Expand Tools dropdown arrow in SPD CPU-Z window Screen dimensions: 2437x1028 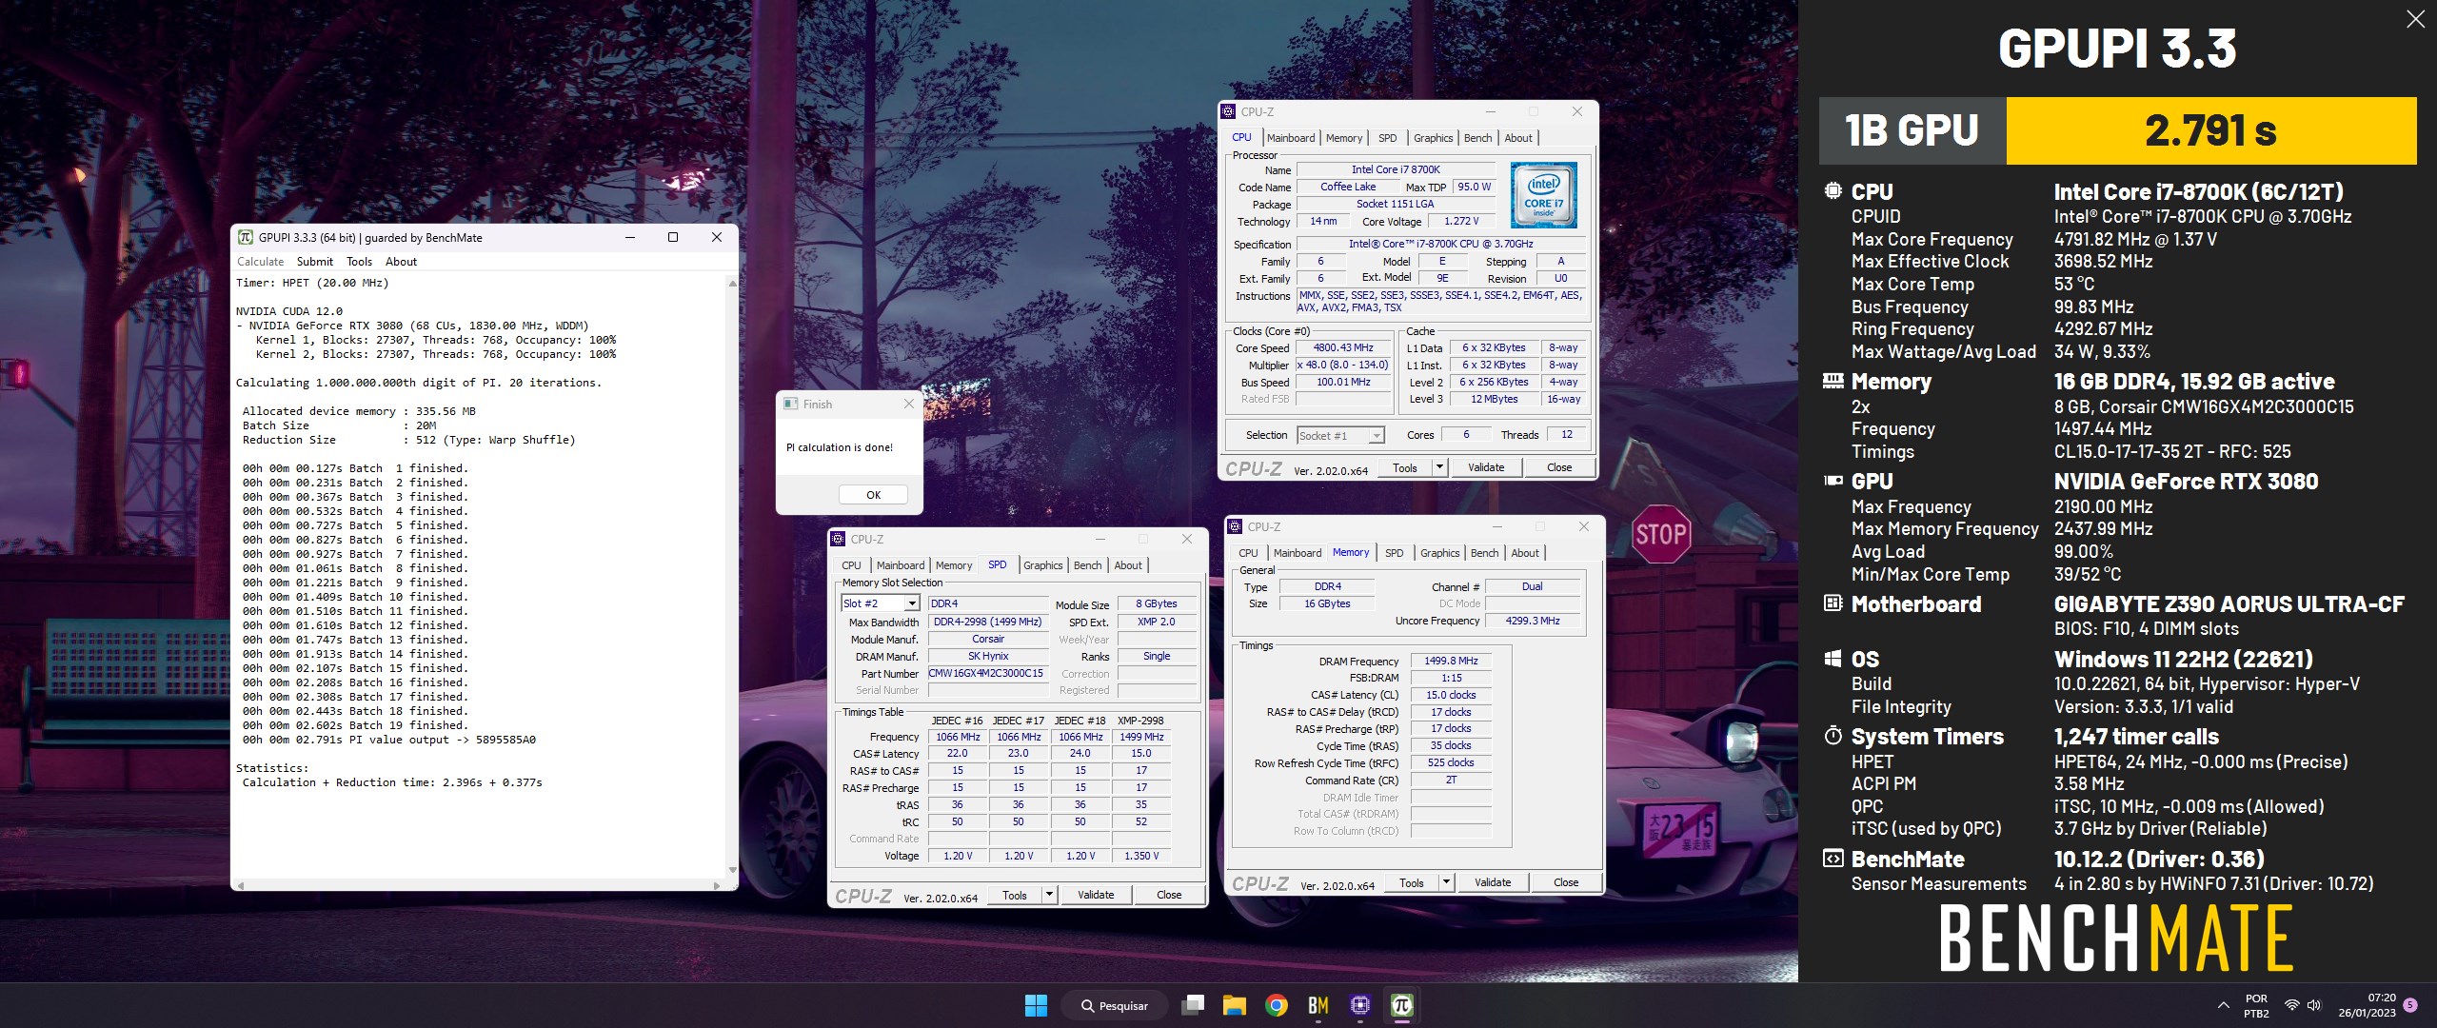[x=1049, y=895]
